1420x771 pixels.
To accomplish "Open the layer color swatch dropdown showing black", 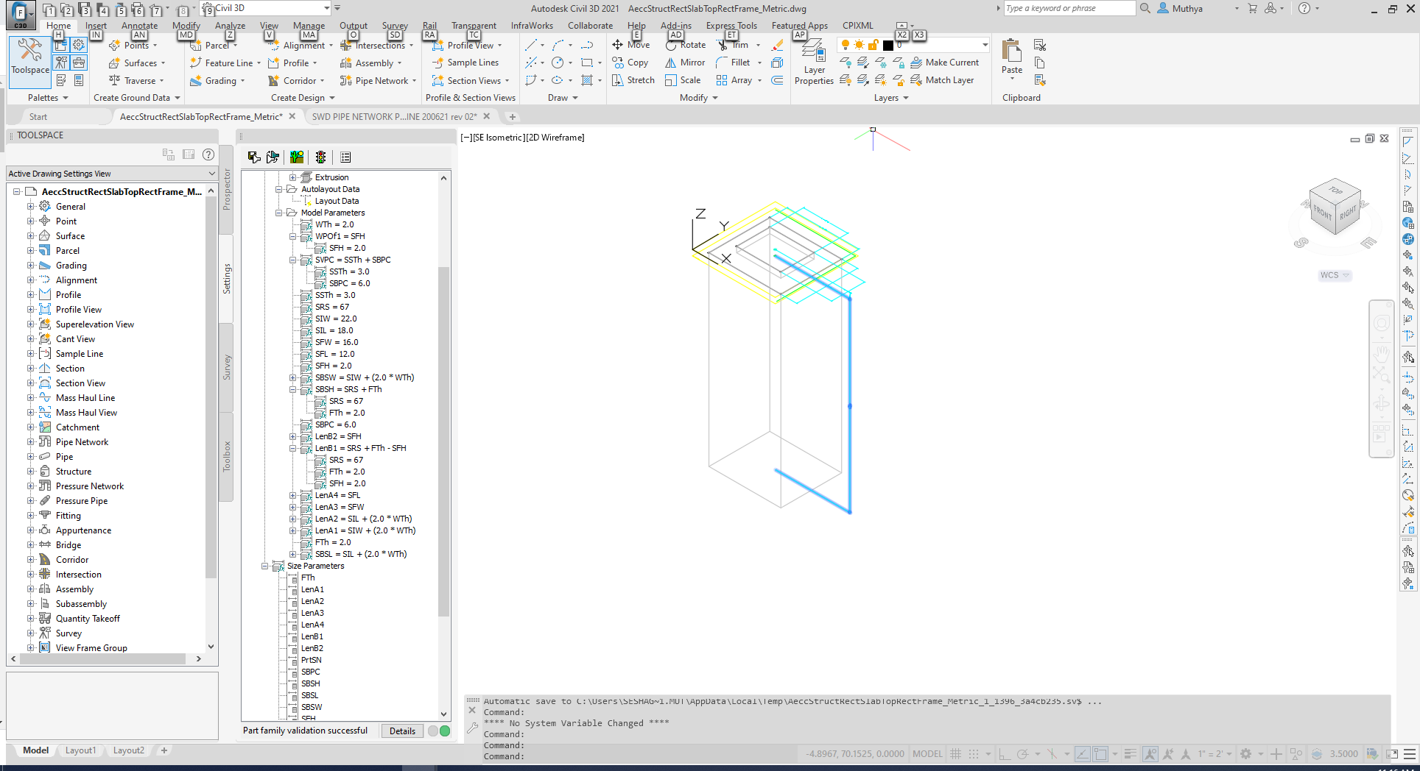I will pyautogui.click(x=888, y=45).
